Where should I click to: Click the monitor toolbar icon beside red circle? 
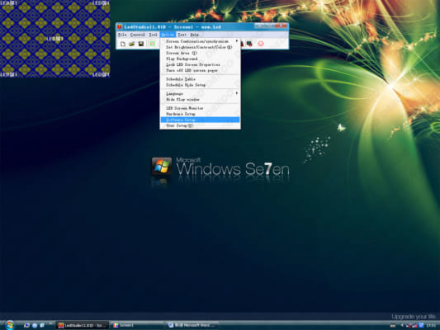coord(249,44)
